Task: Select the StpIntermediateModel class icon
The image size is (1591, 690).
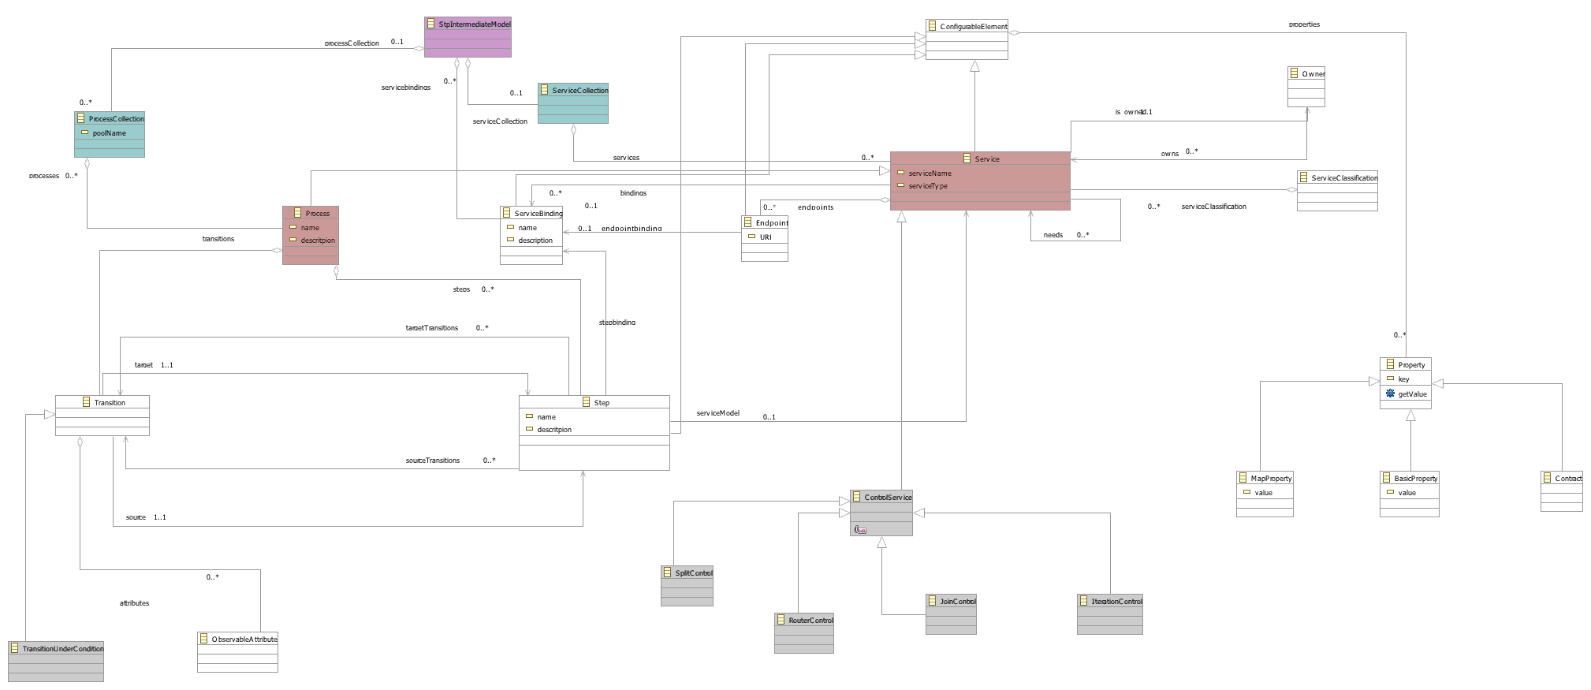Action: pos(431,24)
